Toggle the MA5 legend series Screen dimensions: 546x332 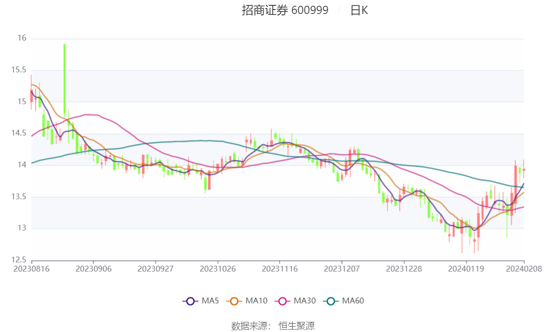click(x=201, y=301)
